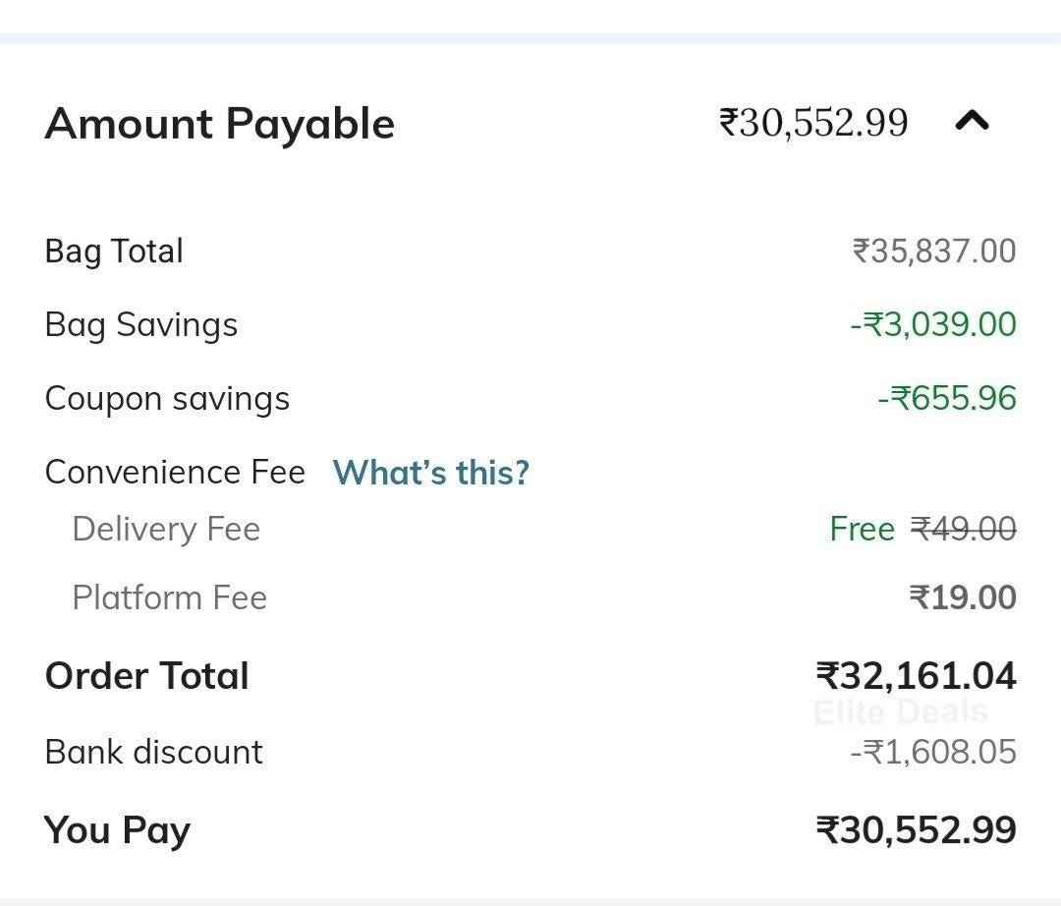The image size is (1061, 906).
Task: Tap the Delivery Fee row label
Action: click(166, 530)
